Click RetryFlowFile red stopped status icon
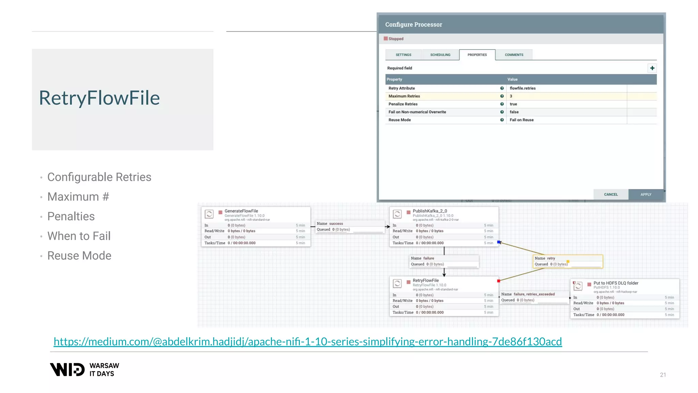Image resolution: width=698 pixels, height=393 pixels. pos(408,282)
